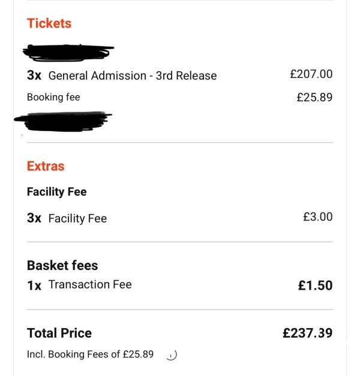
Task: Click the Total Price label
Action: click(59, 333)
